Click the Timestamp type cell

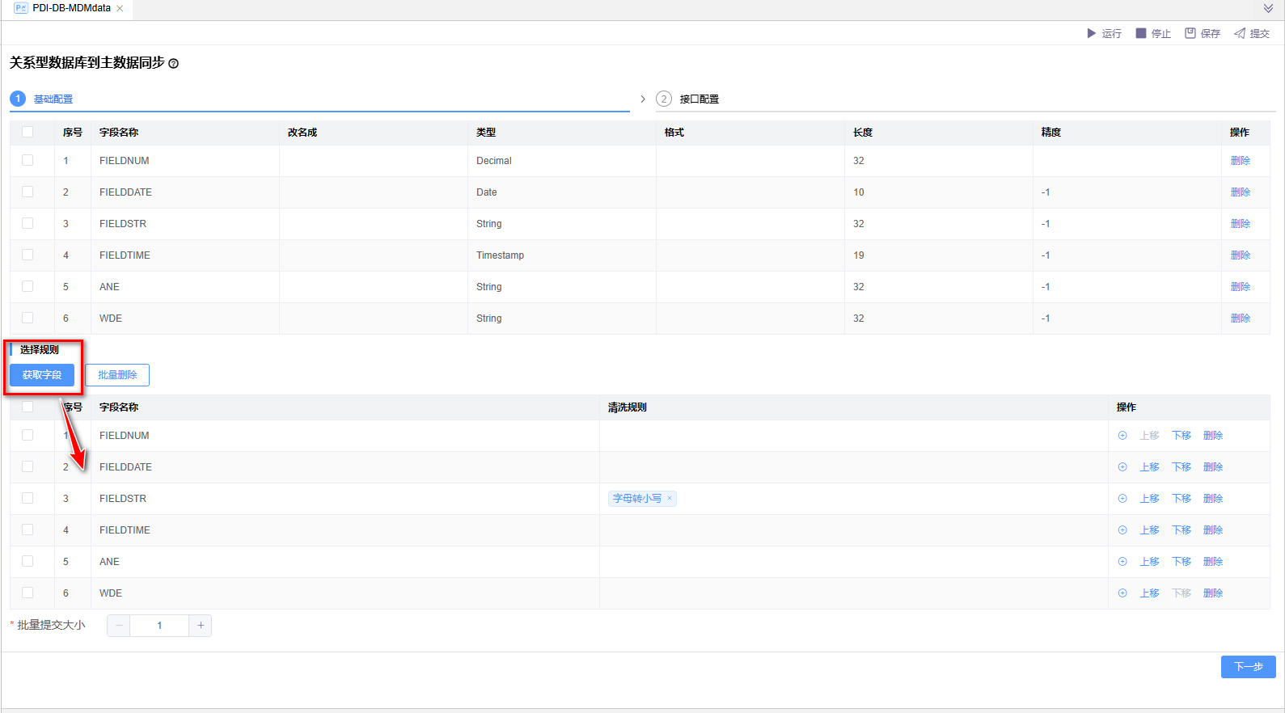pos(562,255)
